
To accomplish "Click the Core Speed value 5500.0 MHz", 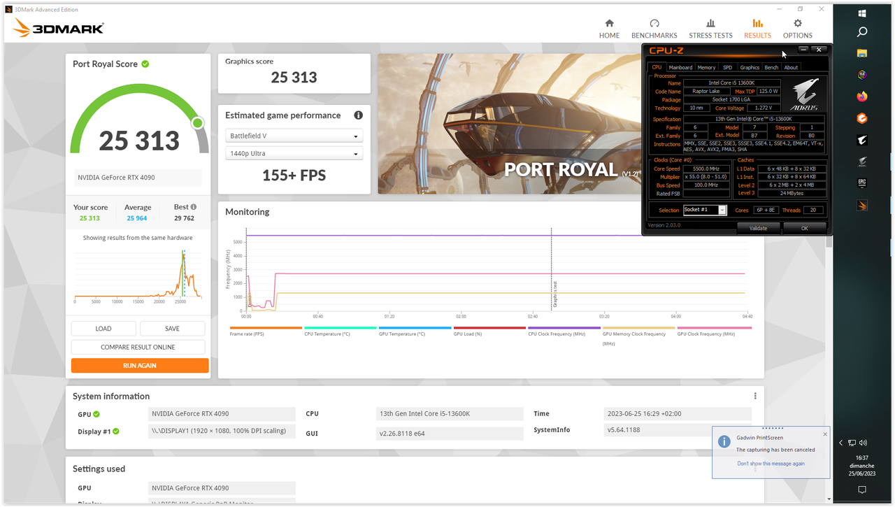I will pyautogui.click(x=706, y=169).
